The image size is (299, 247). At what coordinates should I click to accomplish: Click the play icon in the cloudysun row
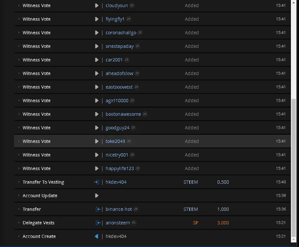click(x=97, y=5)
